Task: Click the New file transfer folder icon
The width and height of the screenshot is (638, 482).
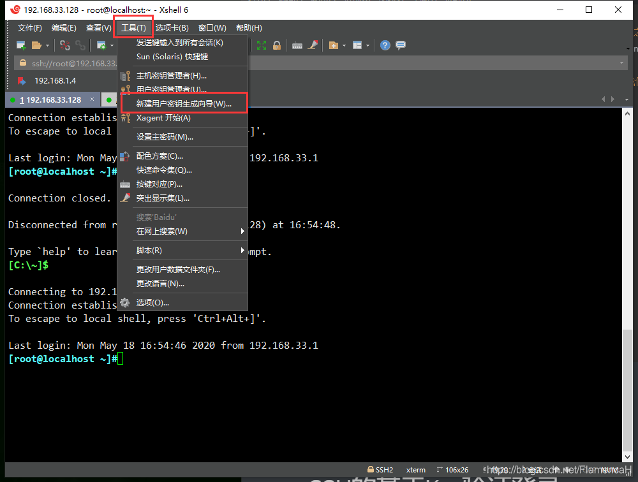Action: (x=333, y=45)
